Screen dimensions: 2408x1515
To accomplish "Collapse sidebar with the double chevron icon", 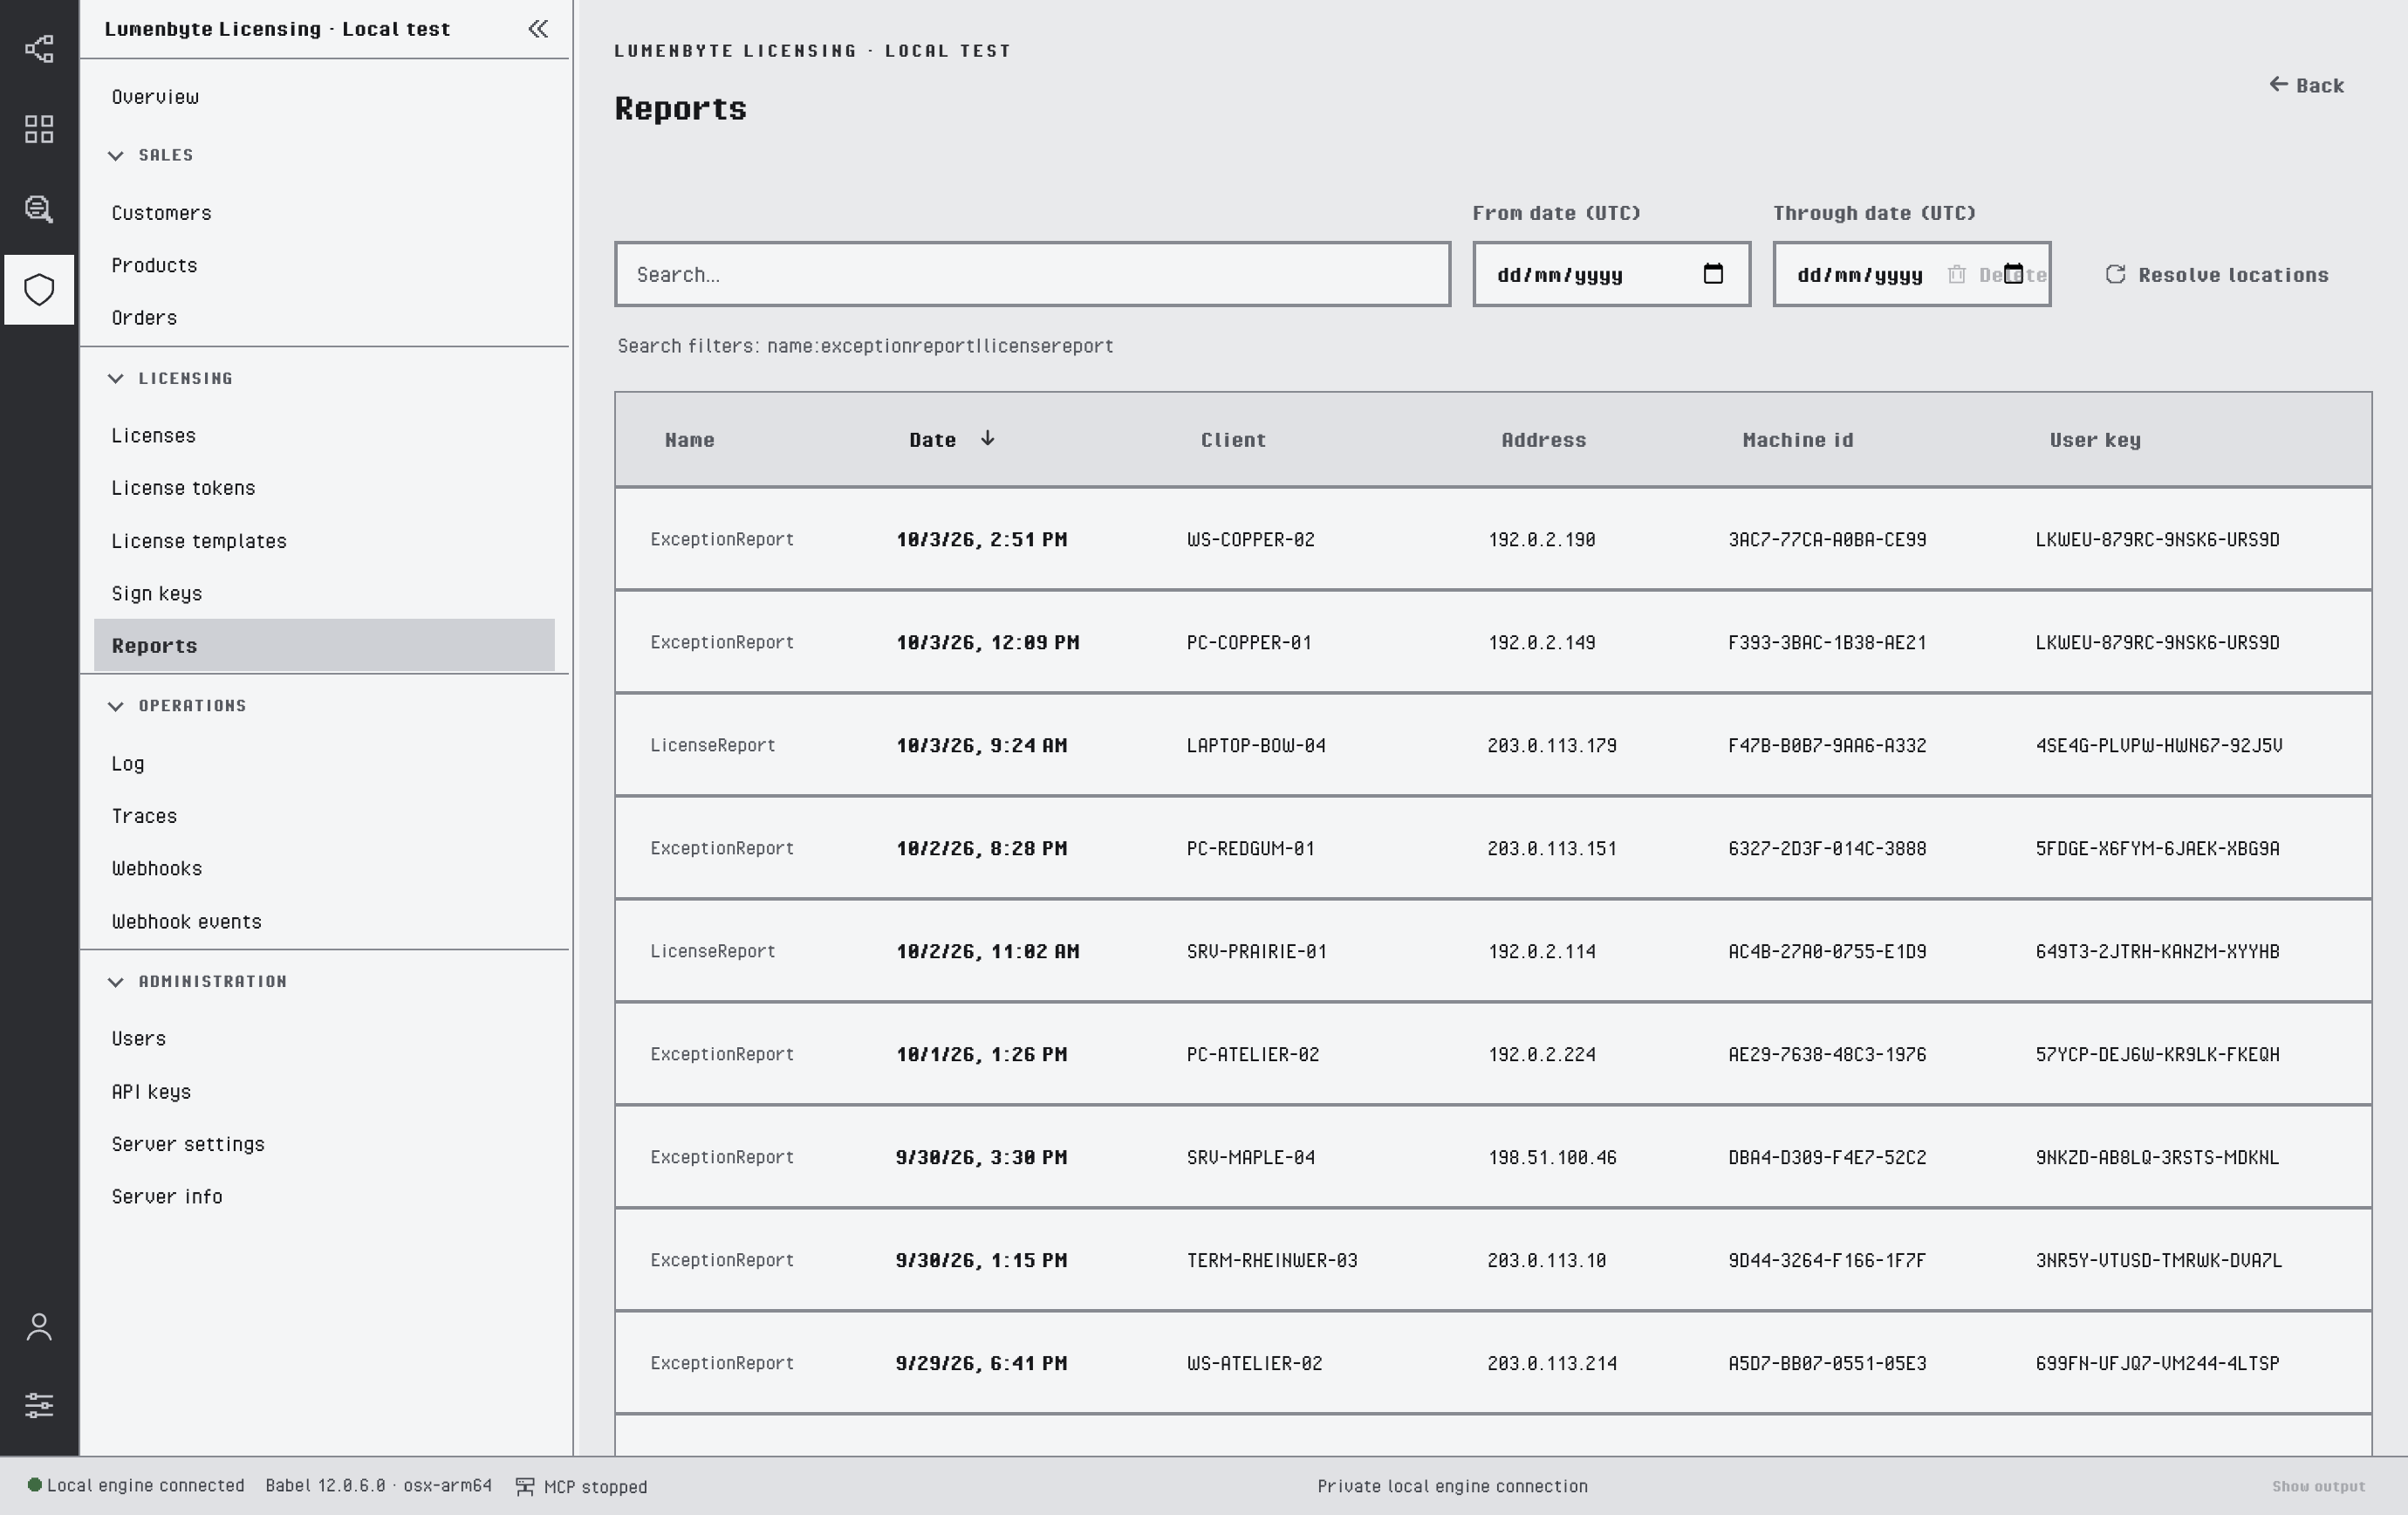I will [x=538, y=29].
